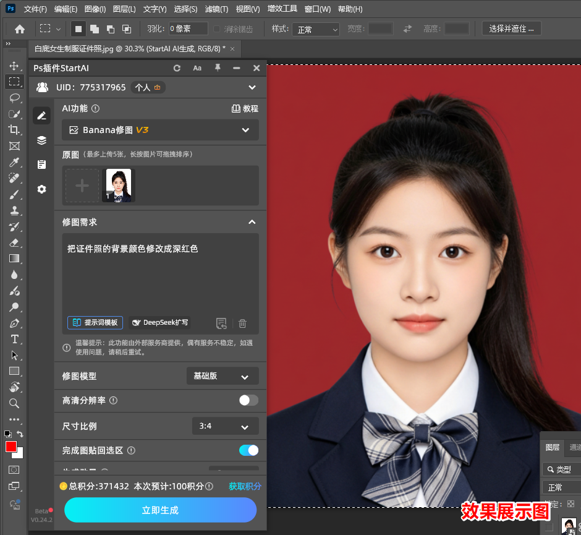Delete prompt text with trash icon
581x535 pixels.
coord(242,323)
